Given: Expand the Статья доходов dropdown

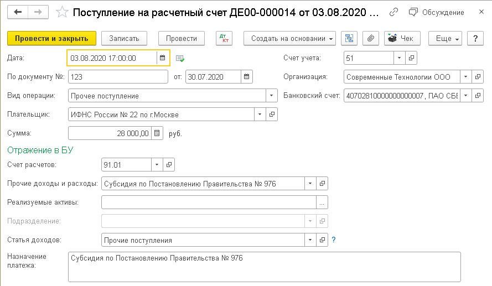Looking at the screenshot, I should 310,240.
